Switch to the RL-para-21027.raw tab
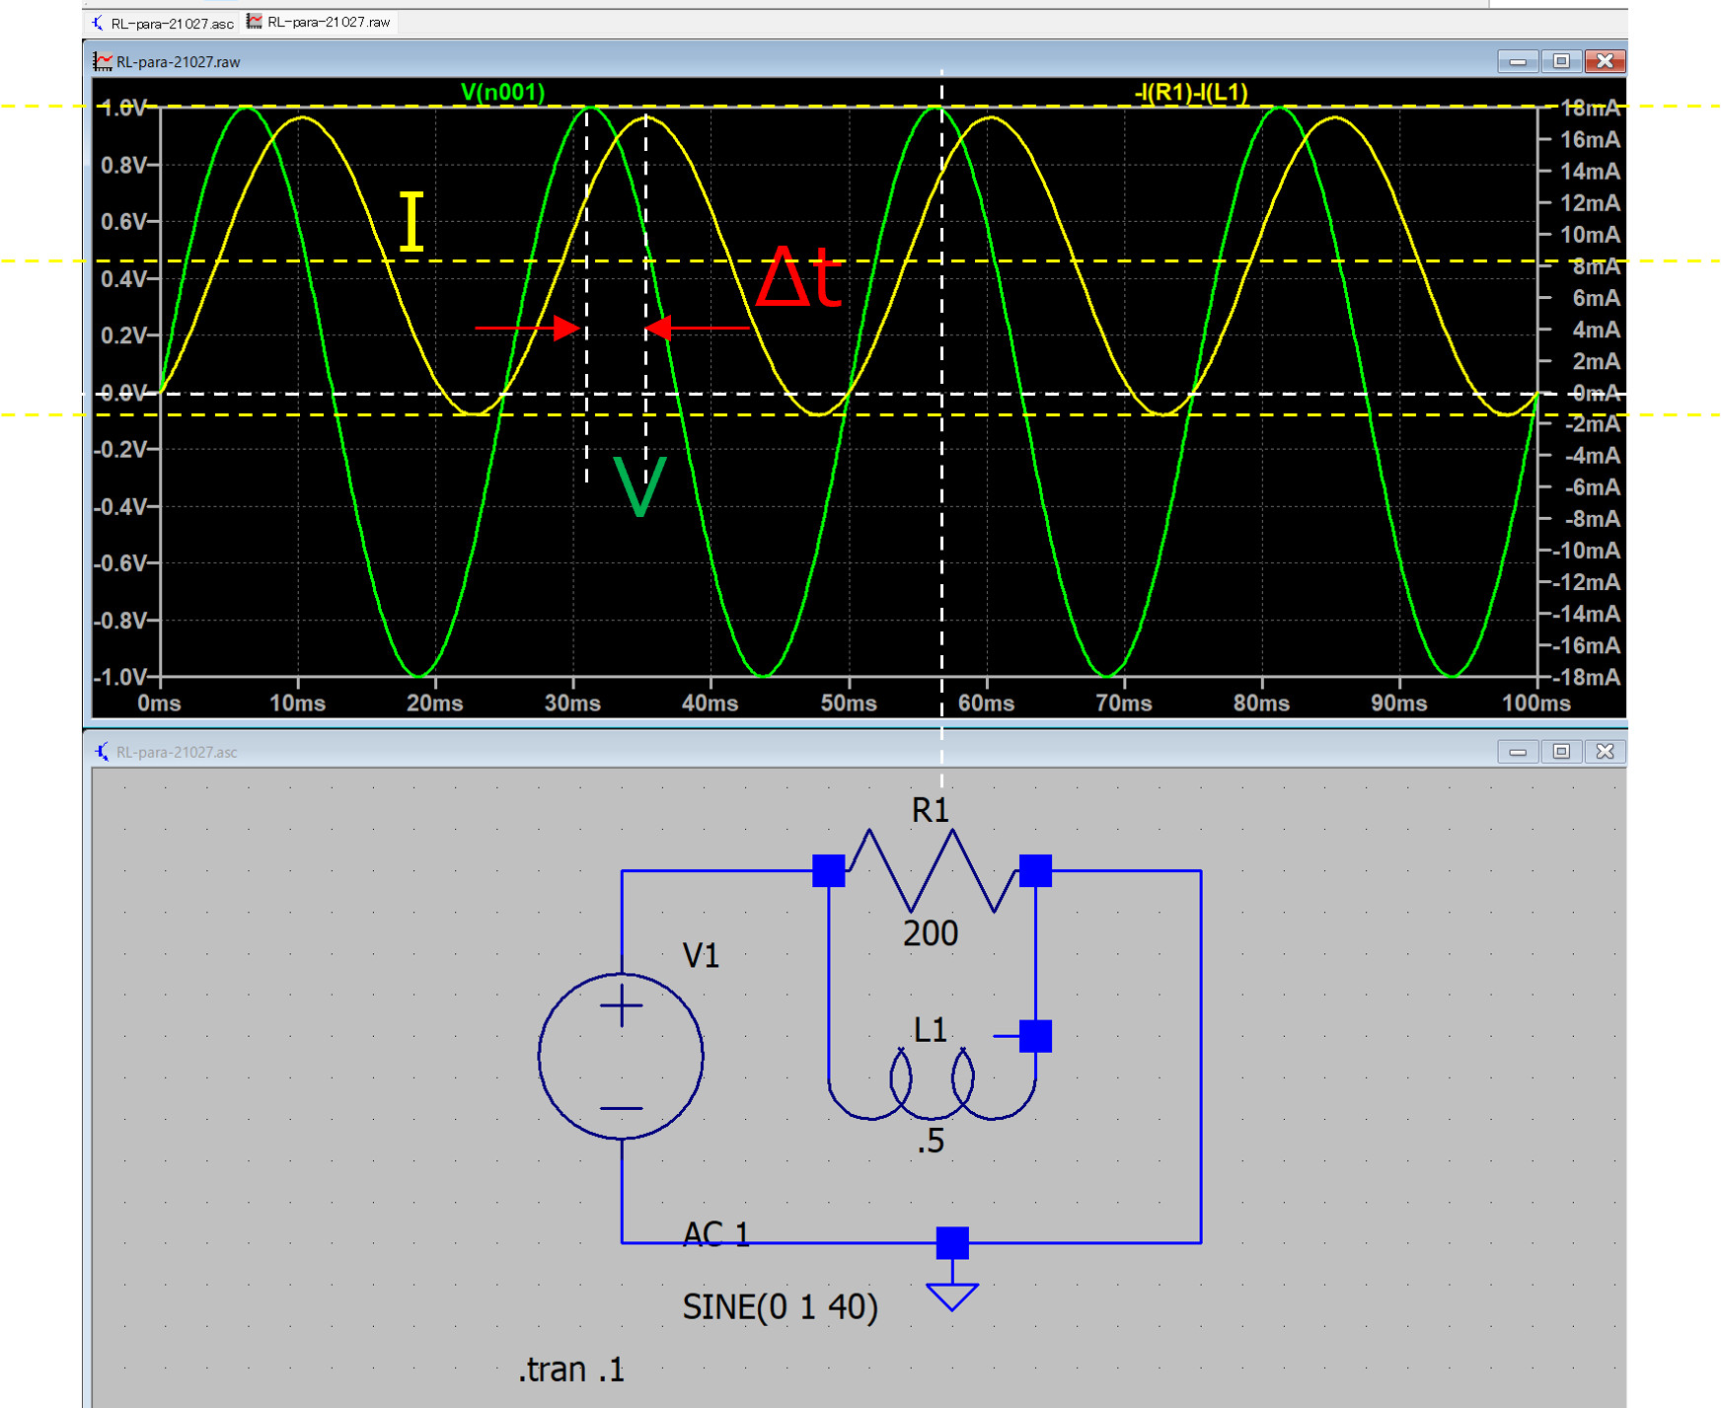The width and height of the screenshot is (1722, 1408). (x=320, y=22)
